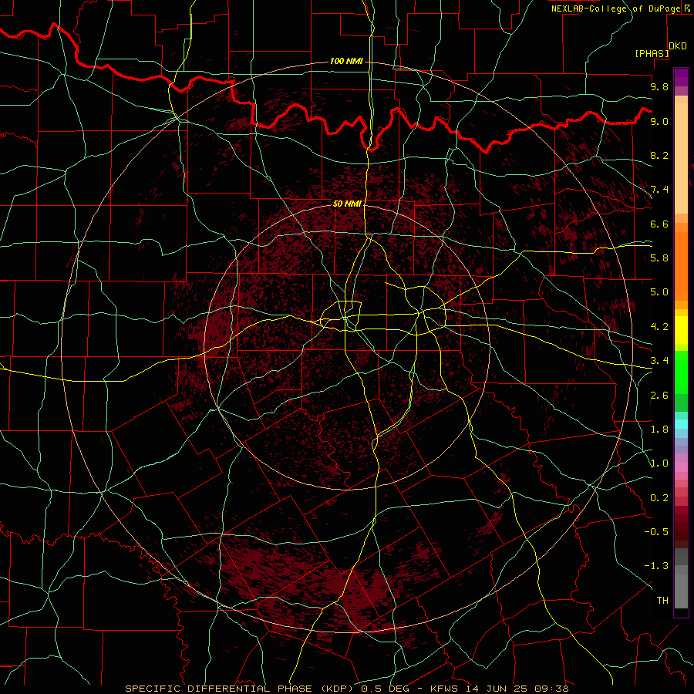This screenshot has height=694, width=694.
Task: Click the 100 NMI range ring label
Action: (346, 61)
